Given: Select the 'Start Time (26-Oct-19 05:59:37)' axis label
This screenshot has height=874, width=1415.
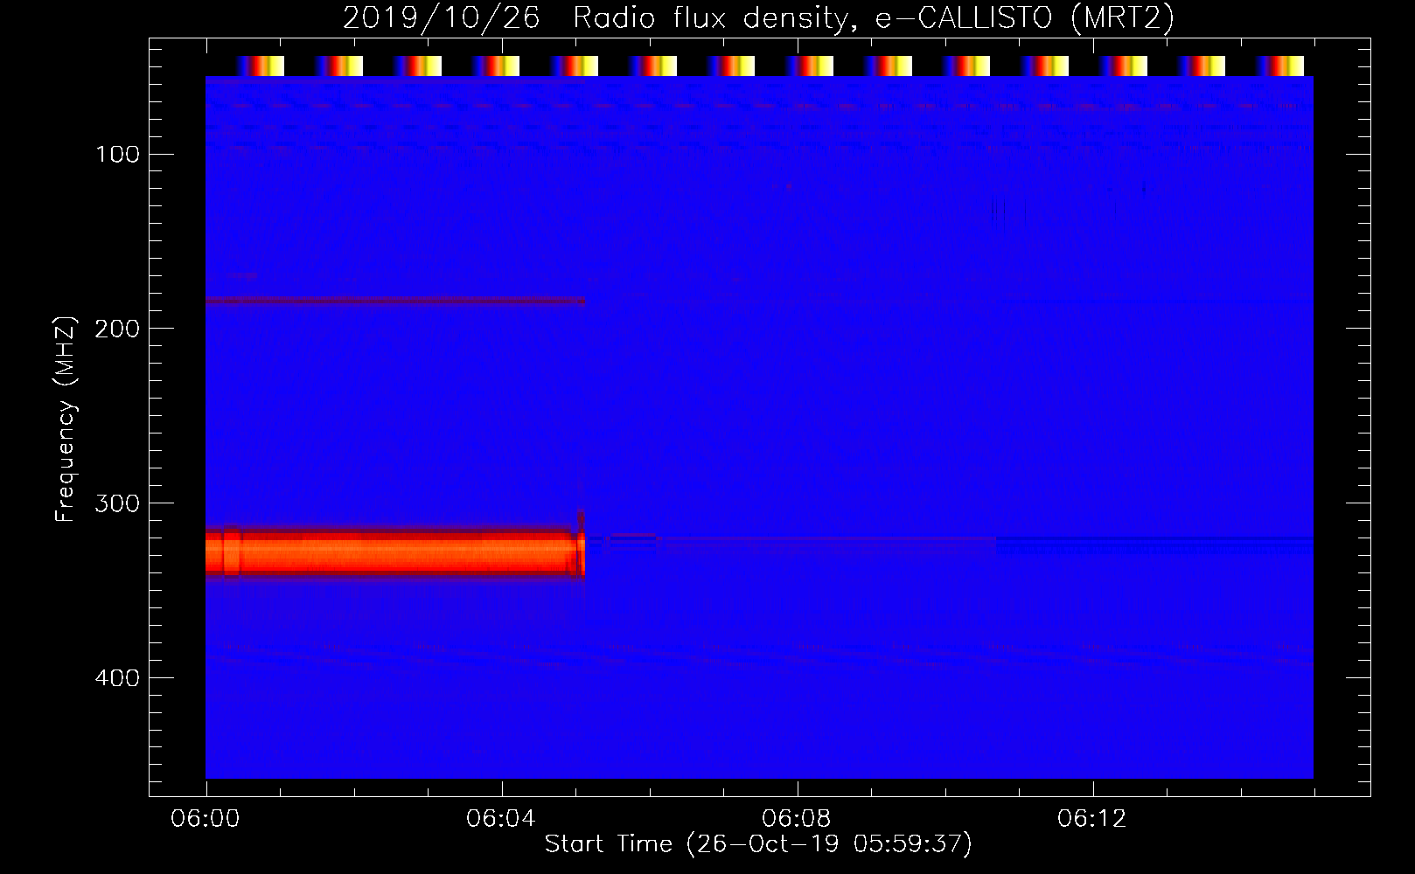Looking at the screenshot, I should tap(758, 843).
